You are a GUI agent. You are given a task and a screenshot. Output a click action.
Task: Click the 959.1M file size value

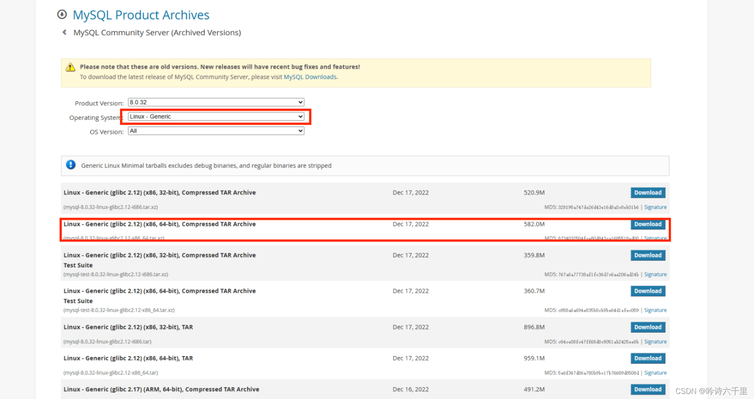[534, 358]
